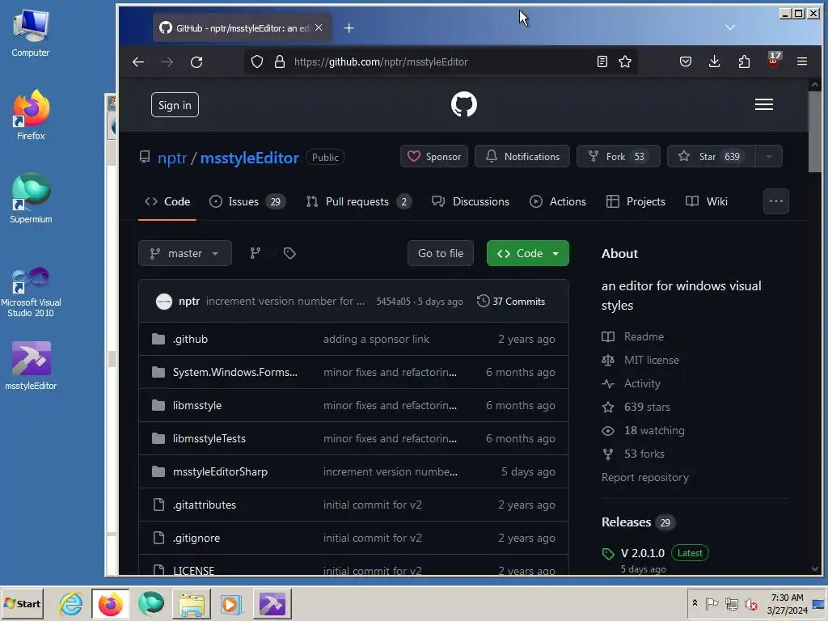828x621 pixels.
Task: Expand the master branch dropdown
Action: tap(185, 253)
